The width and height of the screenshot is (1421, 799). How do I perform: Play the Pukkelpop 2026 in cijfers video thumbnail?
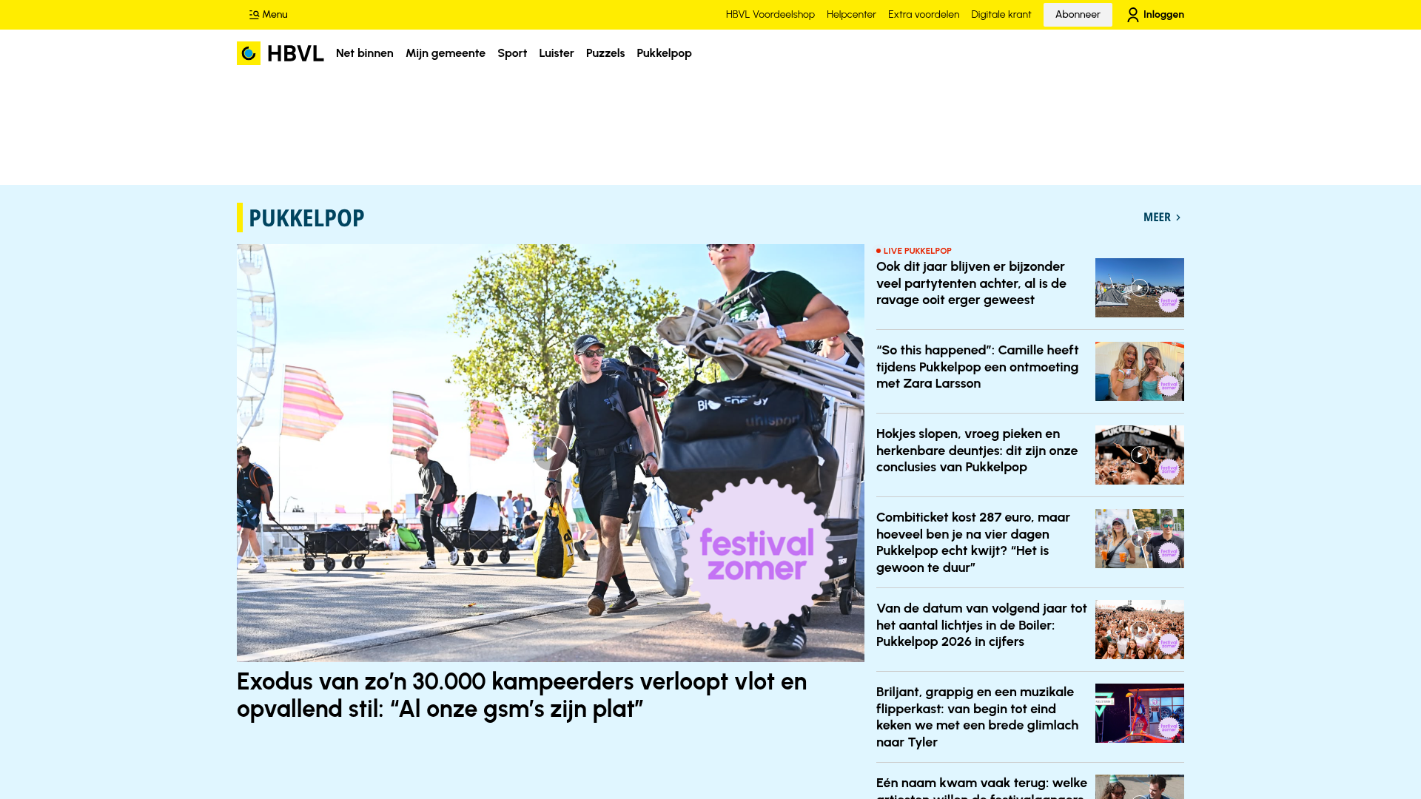click(x=1140, y=630)
